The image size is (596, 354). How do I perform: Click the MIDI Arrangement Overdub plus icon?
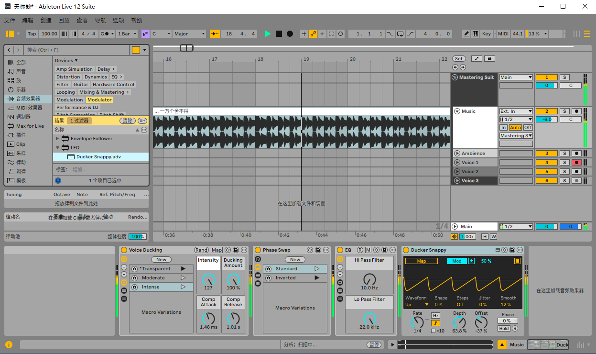(304, 34)
